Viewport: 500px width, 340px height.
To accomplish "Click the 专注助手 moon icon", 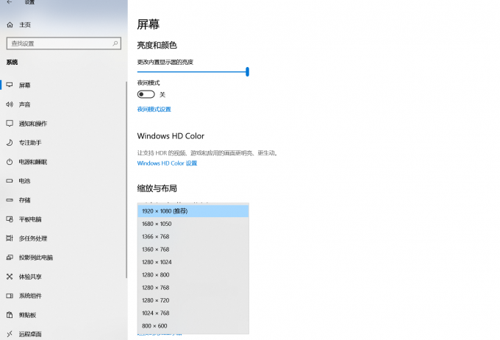I will pos(10,142).
